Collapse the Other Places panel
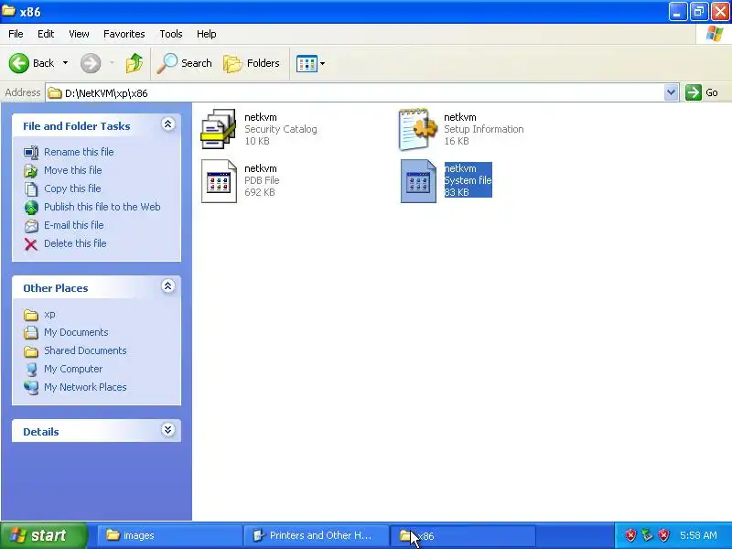This screenshot has width=732, height=549. pos(168,286)
